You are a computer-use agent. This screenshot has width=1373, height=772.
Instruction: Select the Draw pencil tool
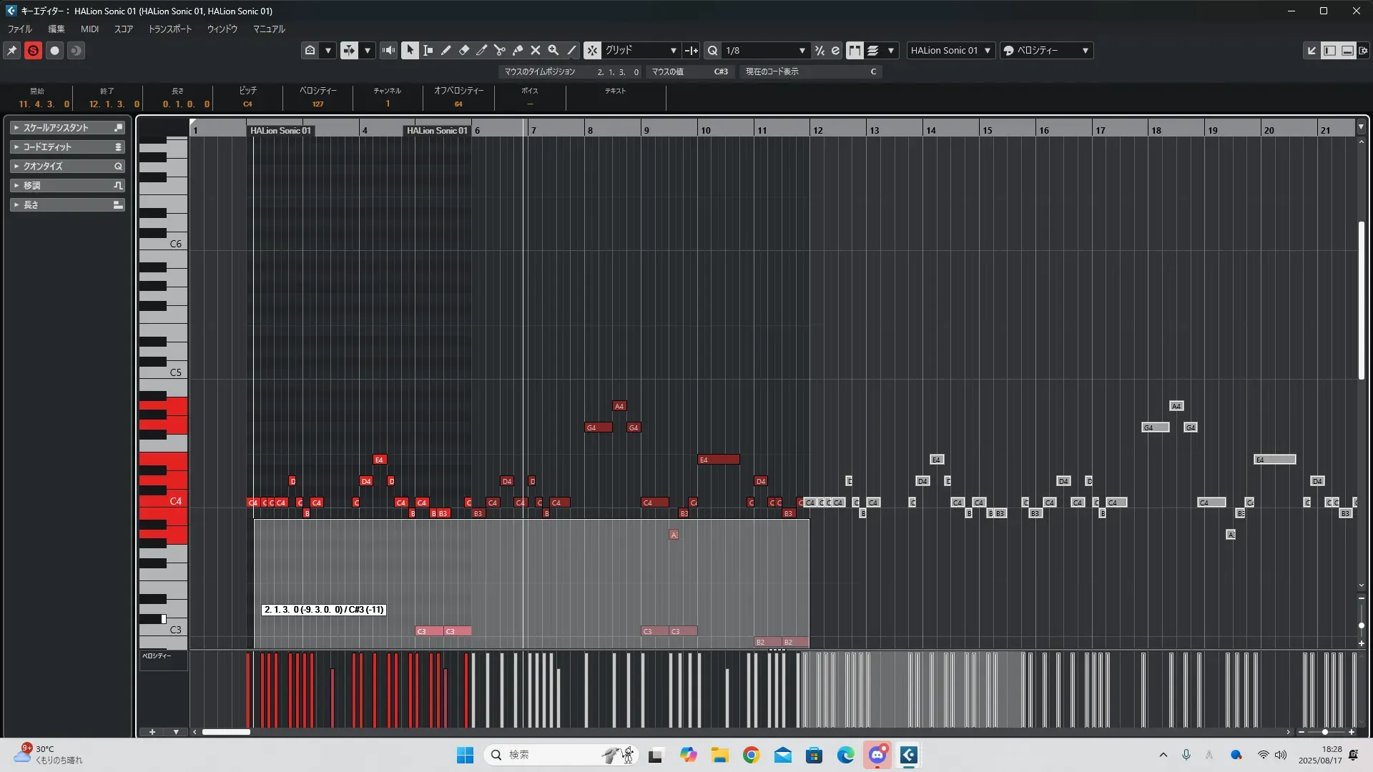click(446, 50)
